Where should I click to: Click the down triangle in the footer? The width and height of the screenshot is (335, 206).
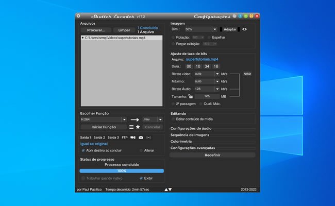[170, 190]
